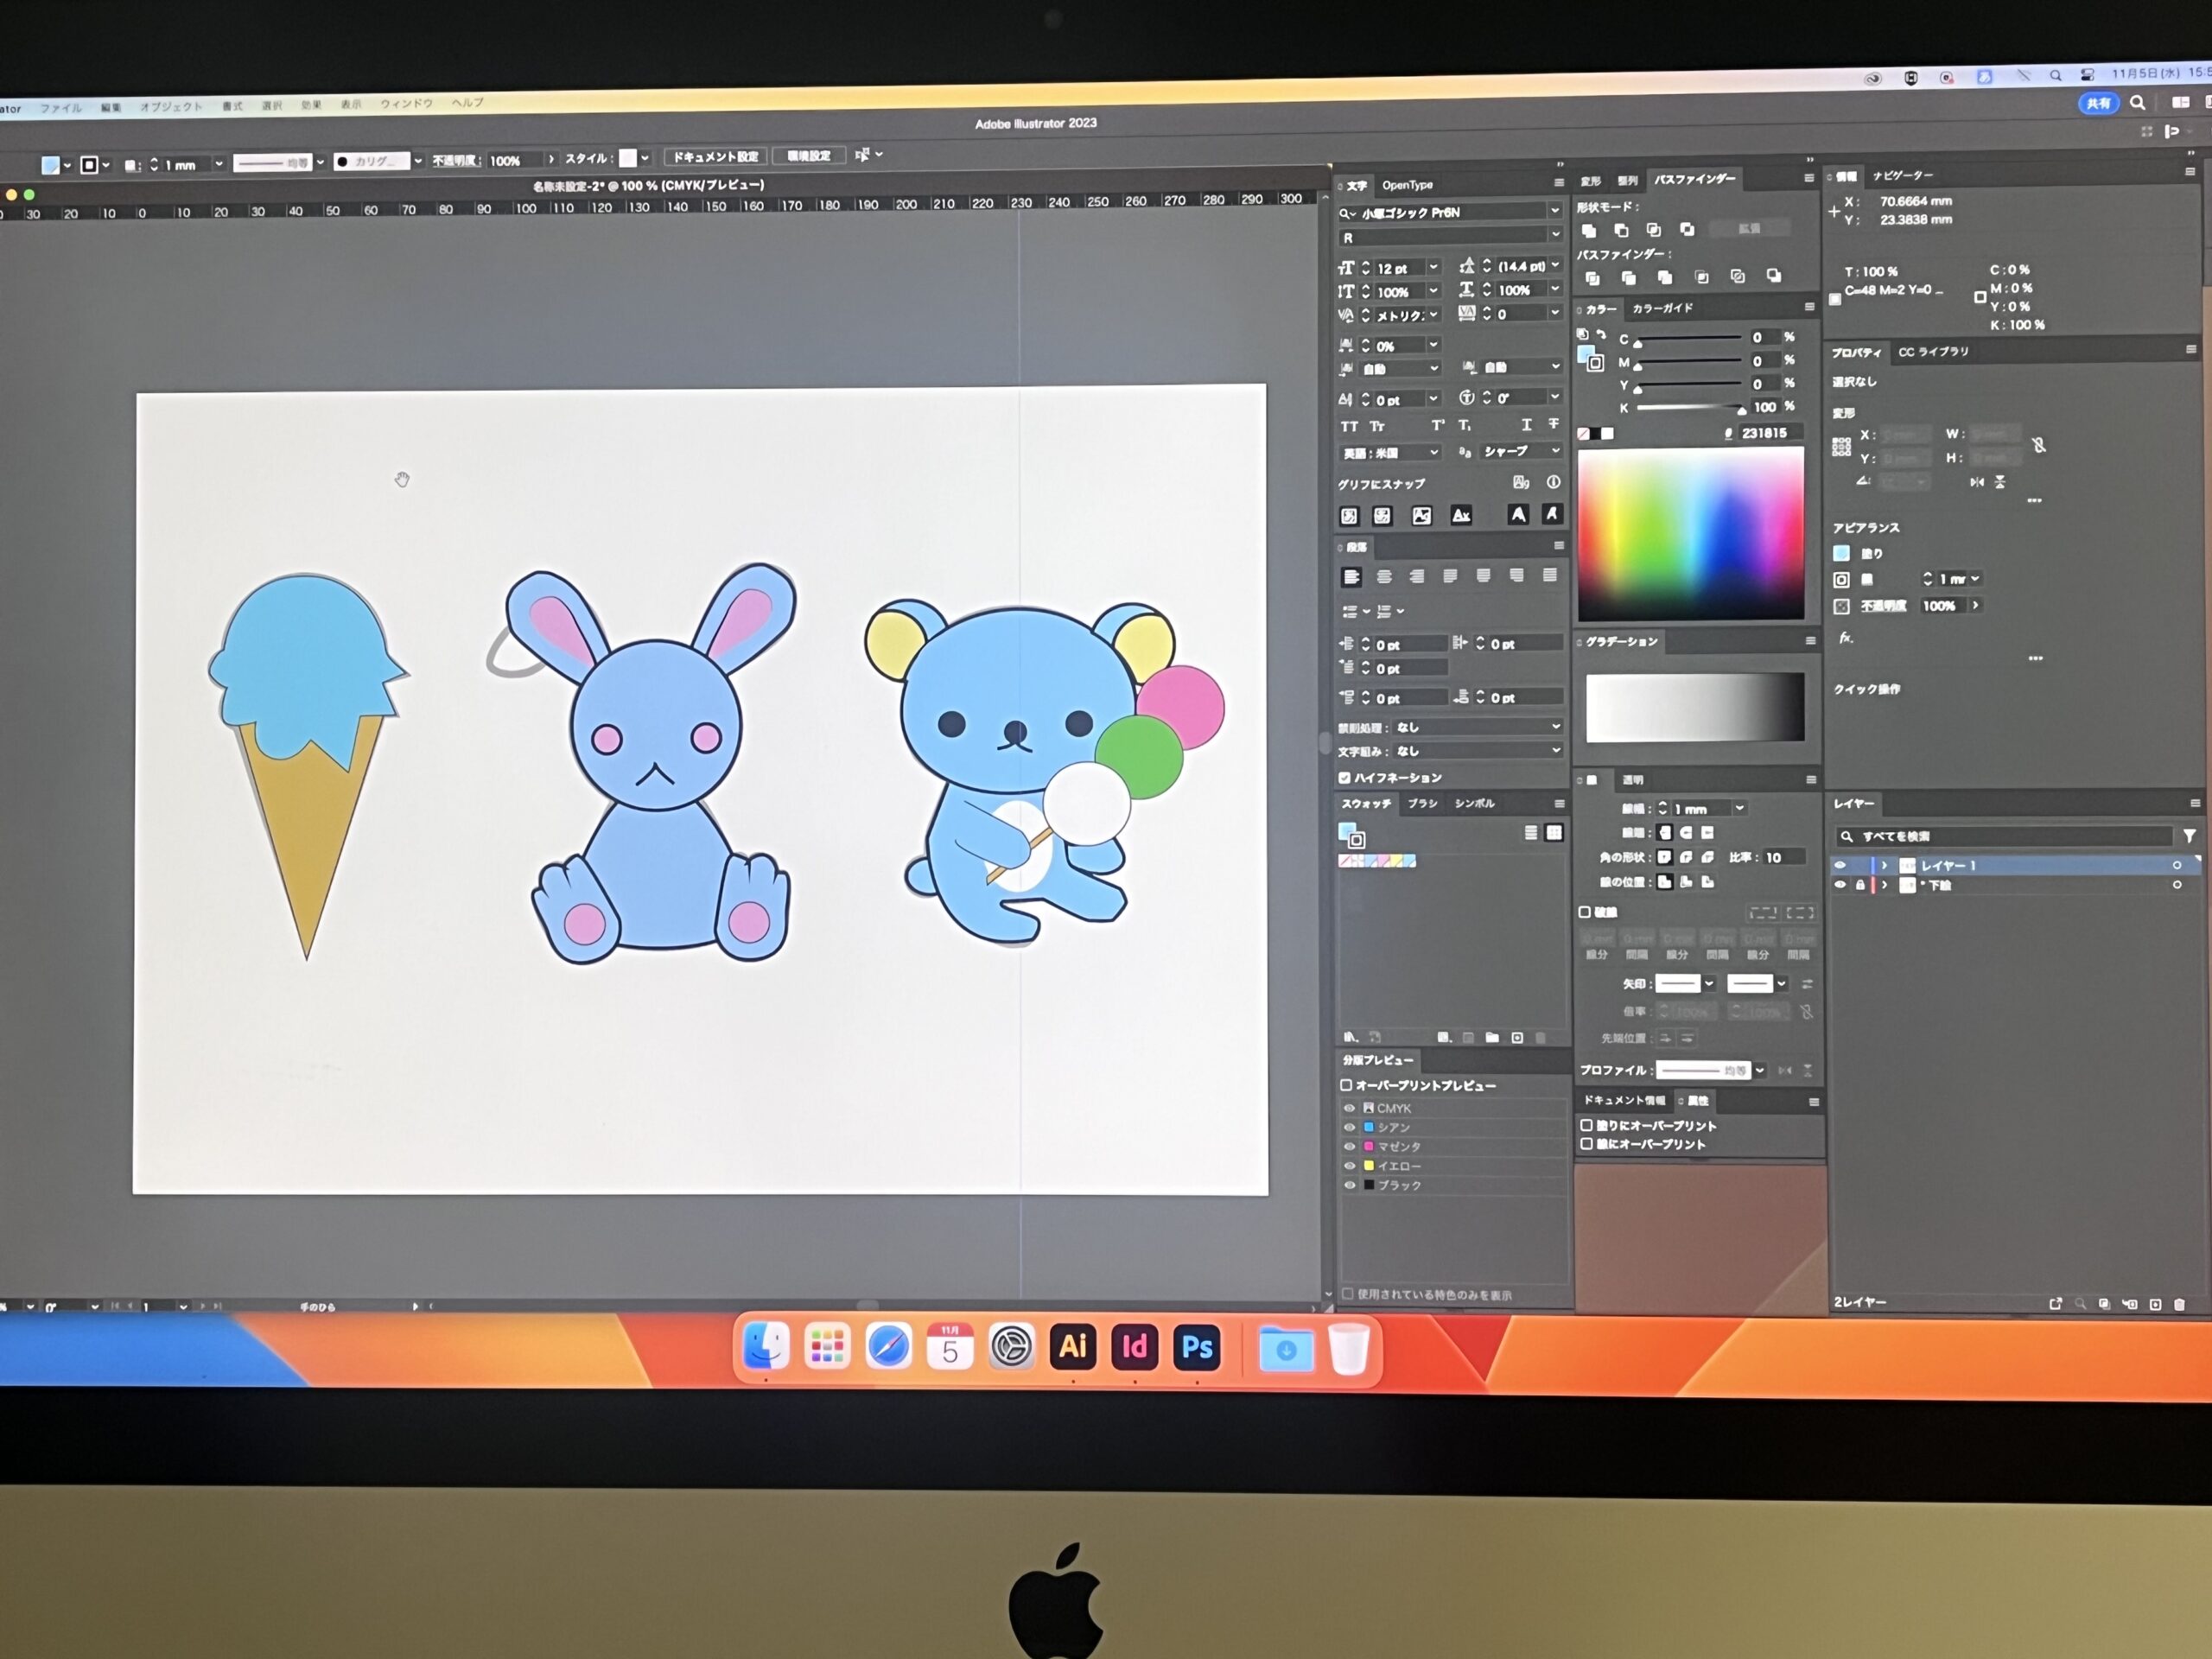Click the 環境設定 button in control bar
2212x1659 pixels.
click(808, 156)
